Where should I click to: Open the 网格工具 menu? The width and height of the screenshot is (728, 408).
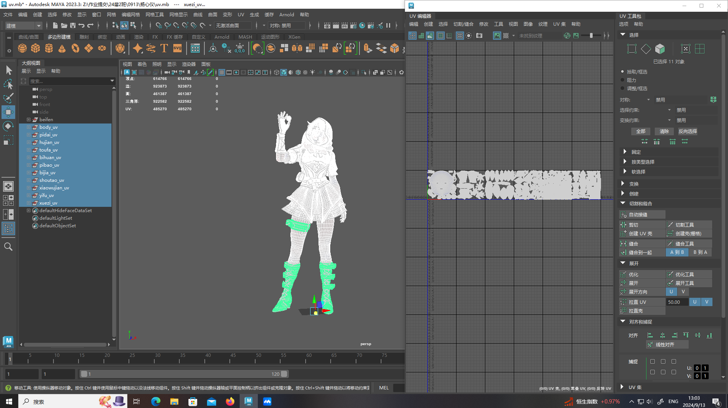click(155, 14)
